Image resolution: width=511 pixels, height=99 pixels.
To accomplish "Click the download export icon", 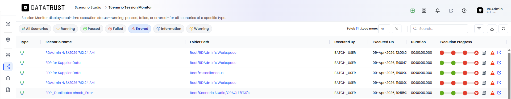I will pyautogui.click(x=492, y=29).
